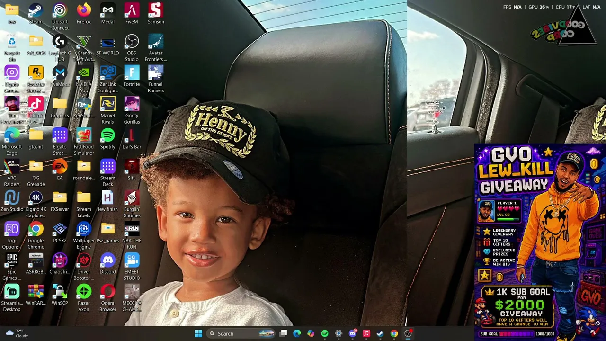Select the Razer Axon shortcut
This screenshot has height=341, width=606.
point(84,298)
